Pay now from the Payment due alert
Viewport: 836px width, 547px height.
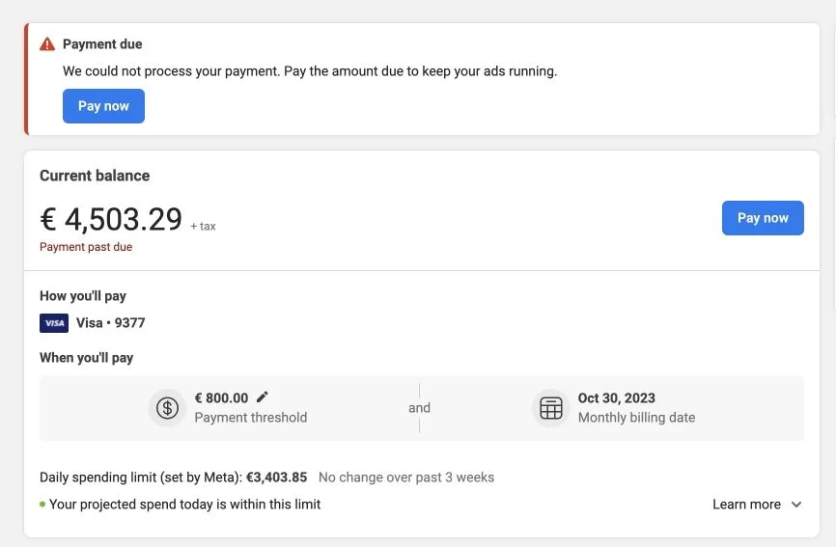103,106
